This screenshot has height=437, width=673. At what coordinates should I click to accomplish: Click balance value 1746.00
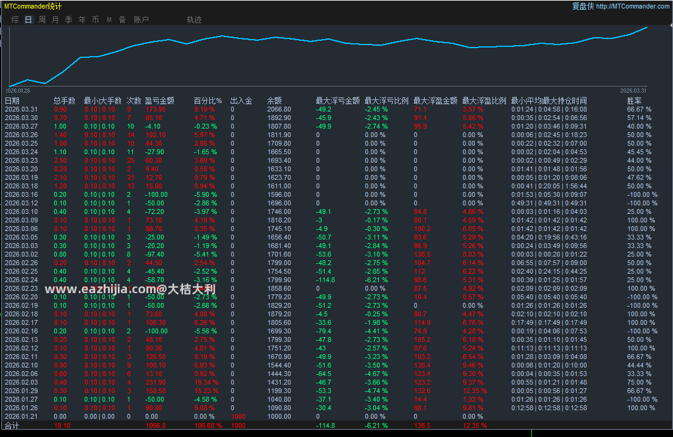coord(279,212)
